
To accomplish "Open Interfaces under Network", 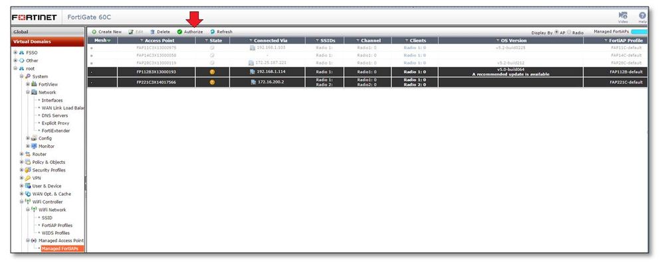I will click(x=52, y=100).
